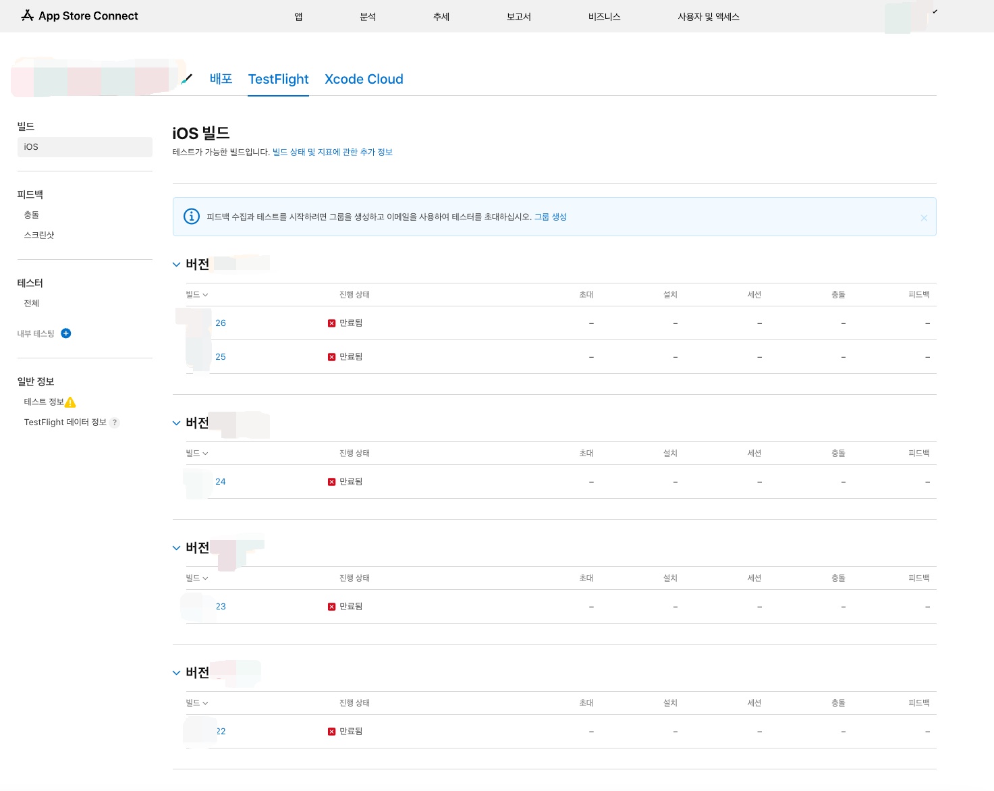Open 충돌 feedback in sidebar
Image resolution: width=994 pixels, height=791 pixels.
[x=32, y=215]
